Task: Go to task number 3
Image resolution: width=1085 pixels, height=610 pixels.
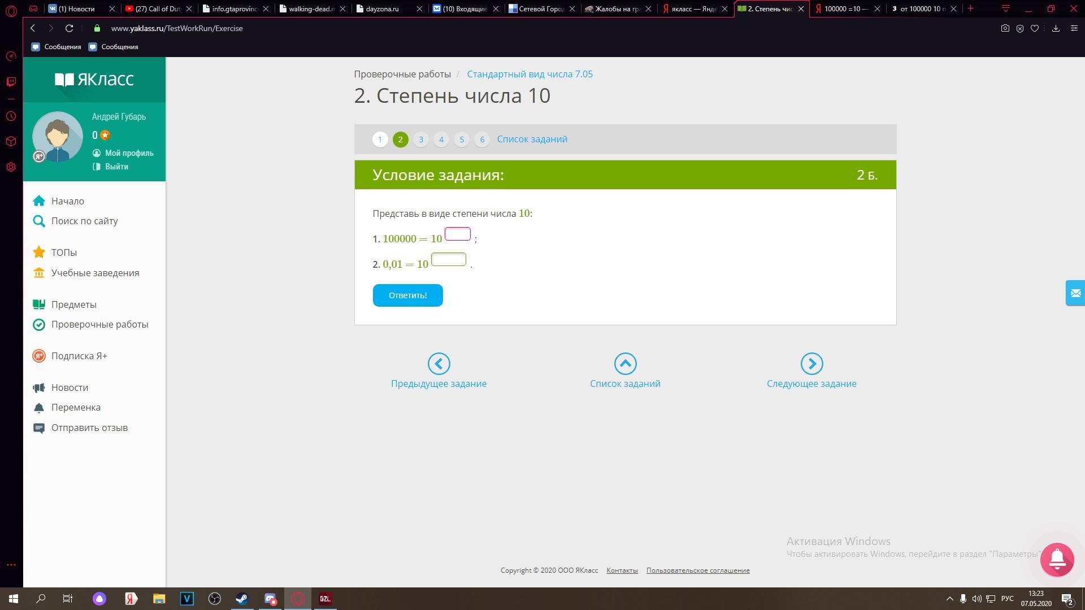Action: [x=420, y=140]
